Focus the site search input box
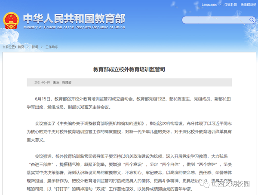Screen dimensions: 258x195 pyautogui.click(x=210, y=20)
